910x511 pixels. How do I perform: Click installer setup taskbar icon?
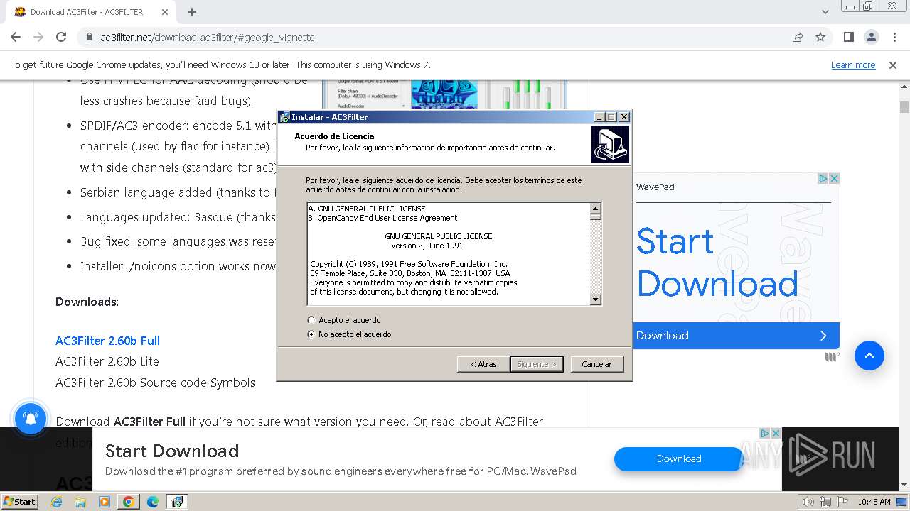pyautogui.click(x=176, y=502)
